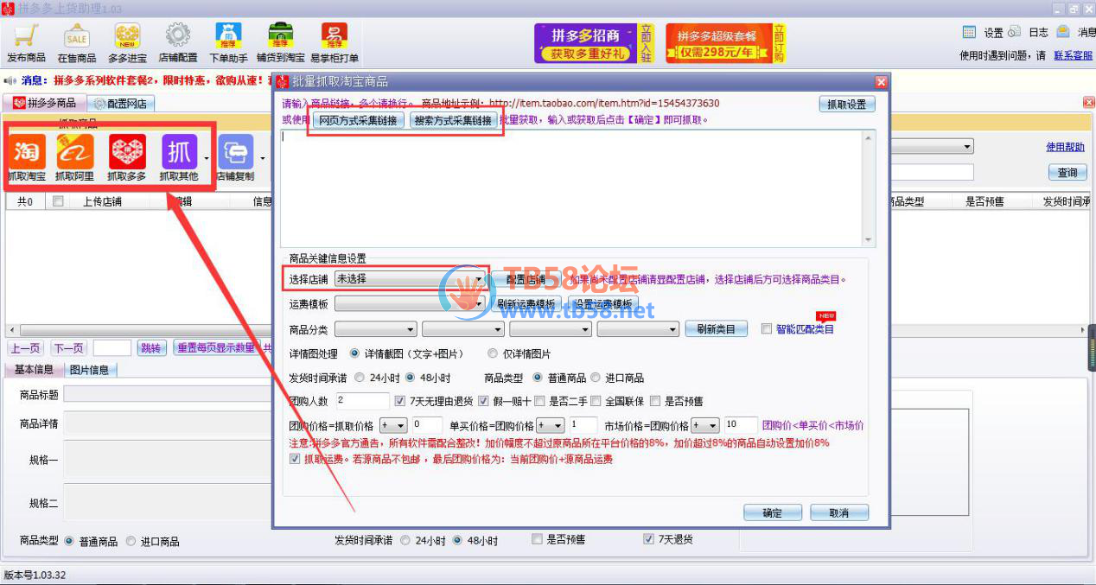This screenshot has height=585, width=1096.
Task: Open 联系客服 link
Action: coord(1073,55)
